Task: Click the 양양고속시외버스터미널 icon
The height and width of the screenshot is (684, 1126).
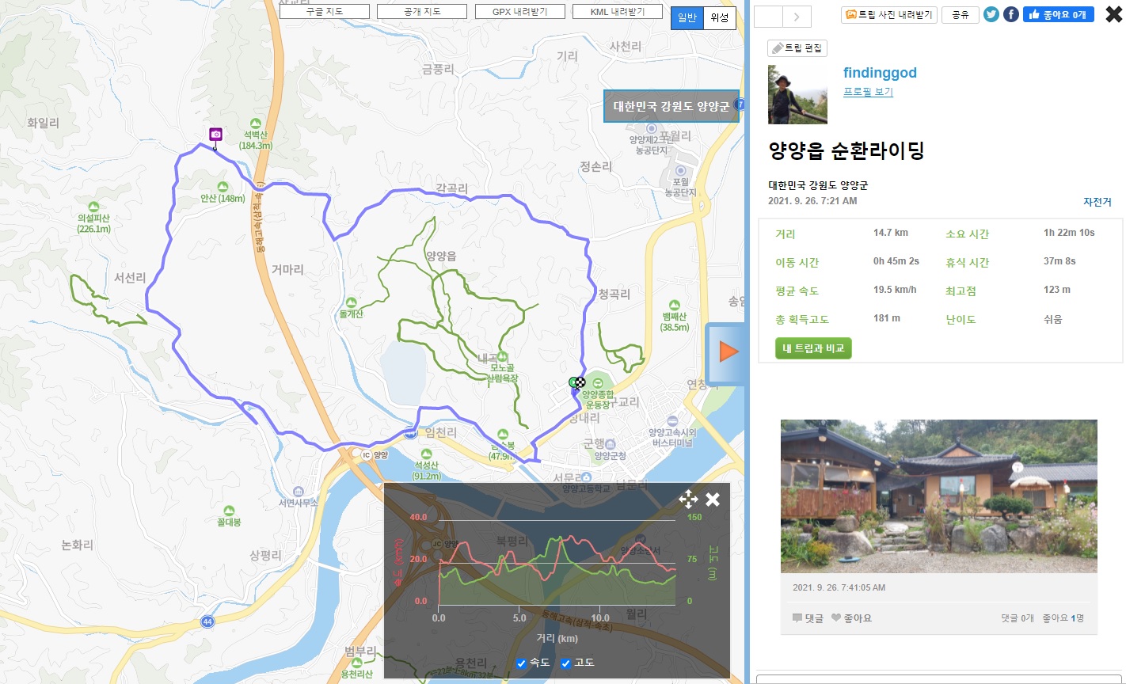Action: (672, 421)
